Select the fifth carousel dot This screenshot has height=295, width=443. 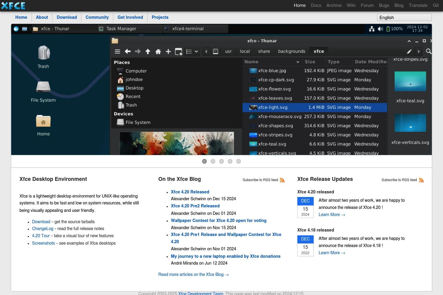click(x=238, y=161)
